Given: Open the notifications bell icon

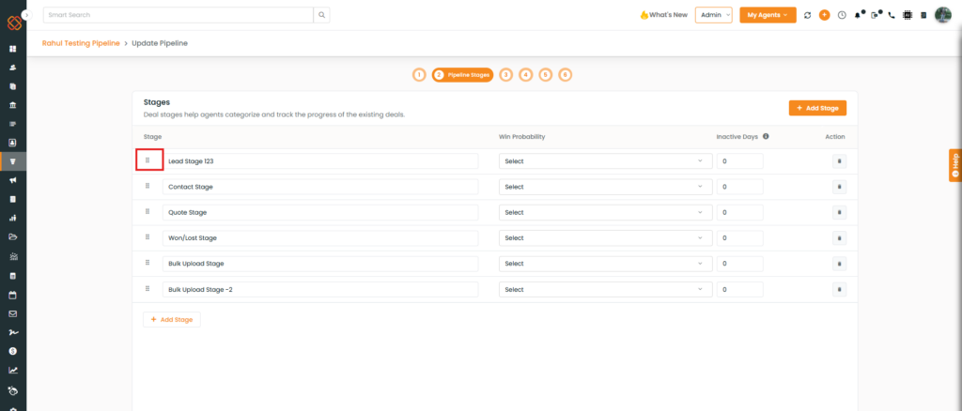Looking at the screenshot, I should coord(858,15).
